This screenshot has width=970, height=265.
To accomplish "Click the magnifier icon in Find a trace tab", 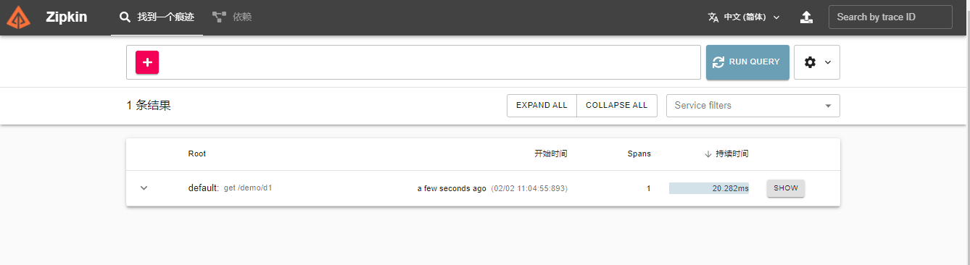I will (125, 17).
